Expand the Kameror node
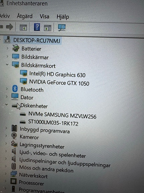 click(6, 136)
